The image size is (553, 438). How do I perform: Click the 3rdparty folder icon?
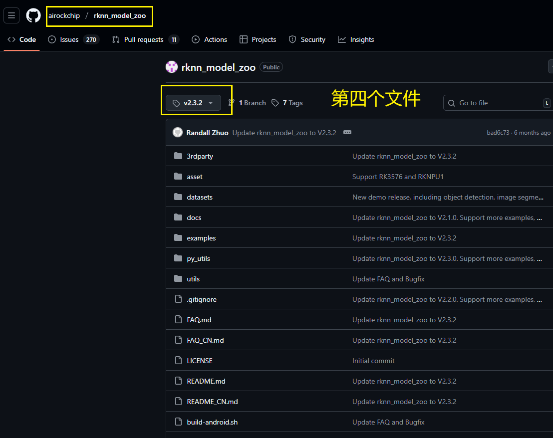178,156
